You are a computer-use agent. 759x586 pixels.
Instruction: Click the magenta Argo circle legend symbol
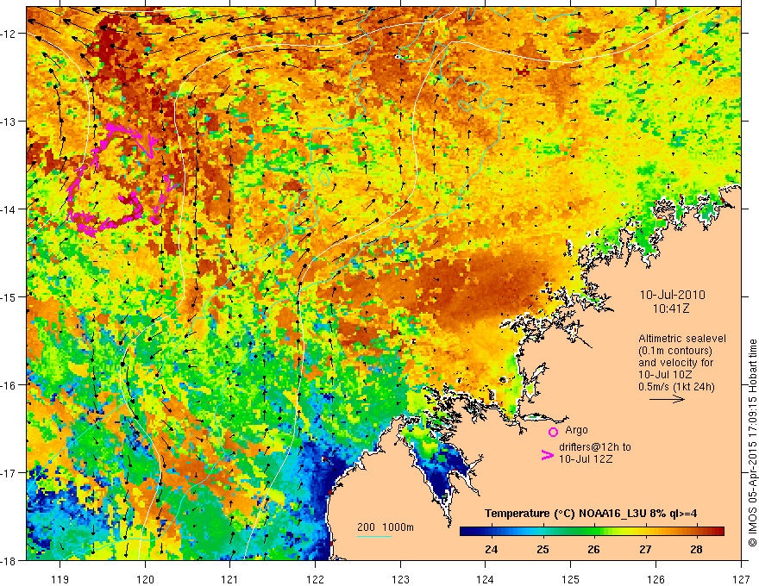[x=553, y=432]
